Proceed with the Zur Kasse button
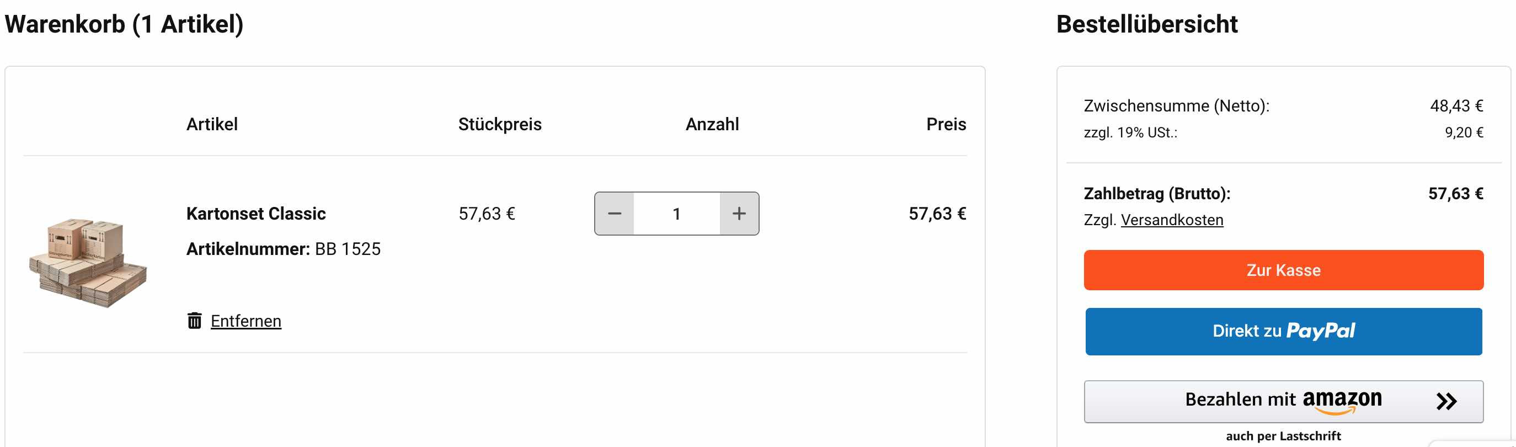Screen dimensions: 1516x447 tap(1283, 270)
